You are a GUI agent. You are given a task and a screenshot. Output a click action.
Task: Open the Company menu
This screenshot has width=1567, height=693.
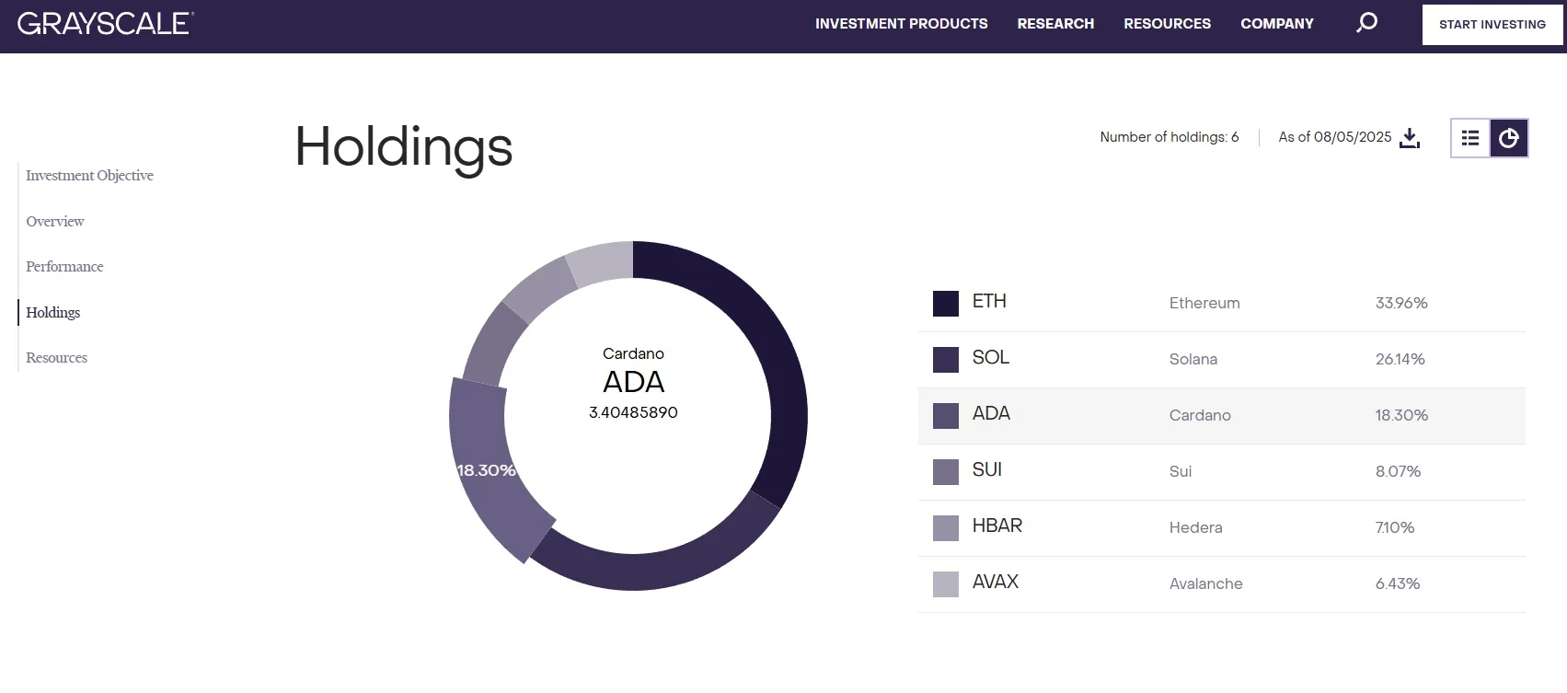[x=1276, y=24]
